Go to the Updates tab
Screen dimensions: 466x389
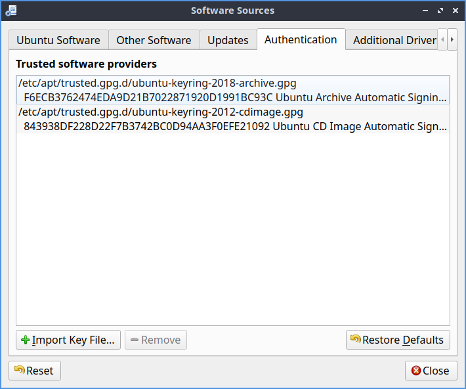click(x=228, y=40)
